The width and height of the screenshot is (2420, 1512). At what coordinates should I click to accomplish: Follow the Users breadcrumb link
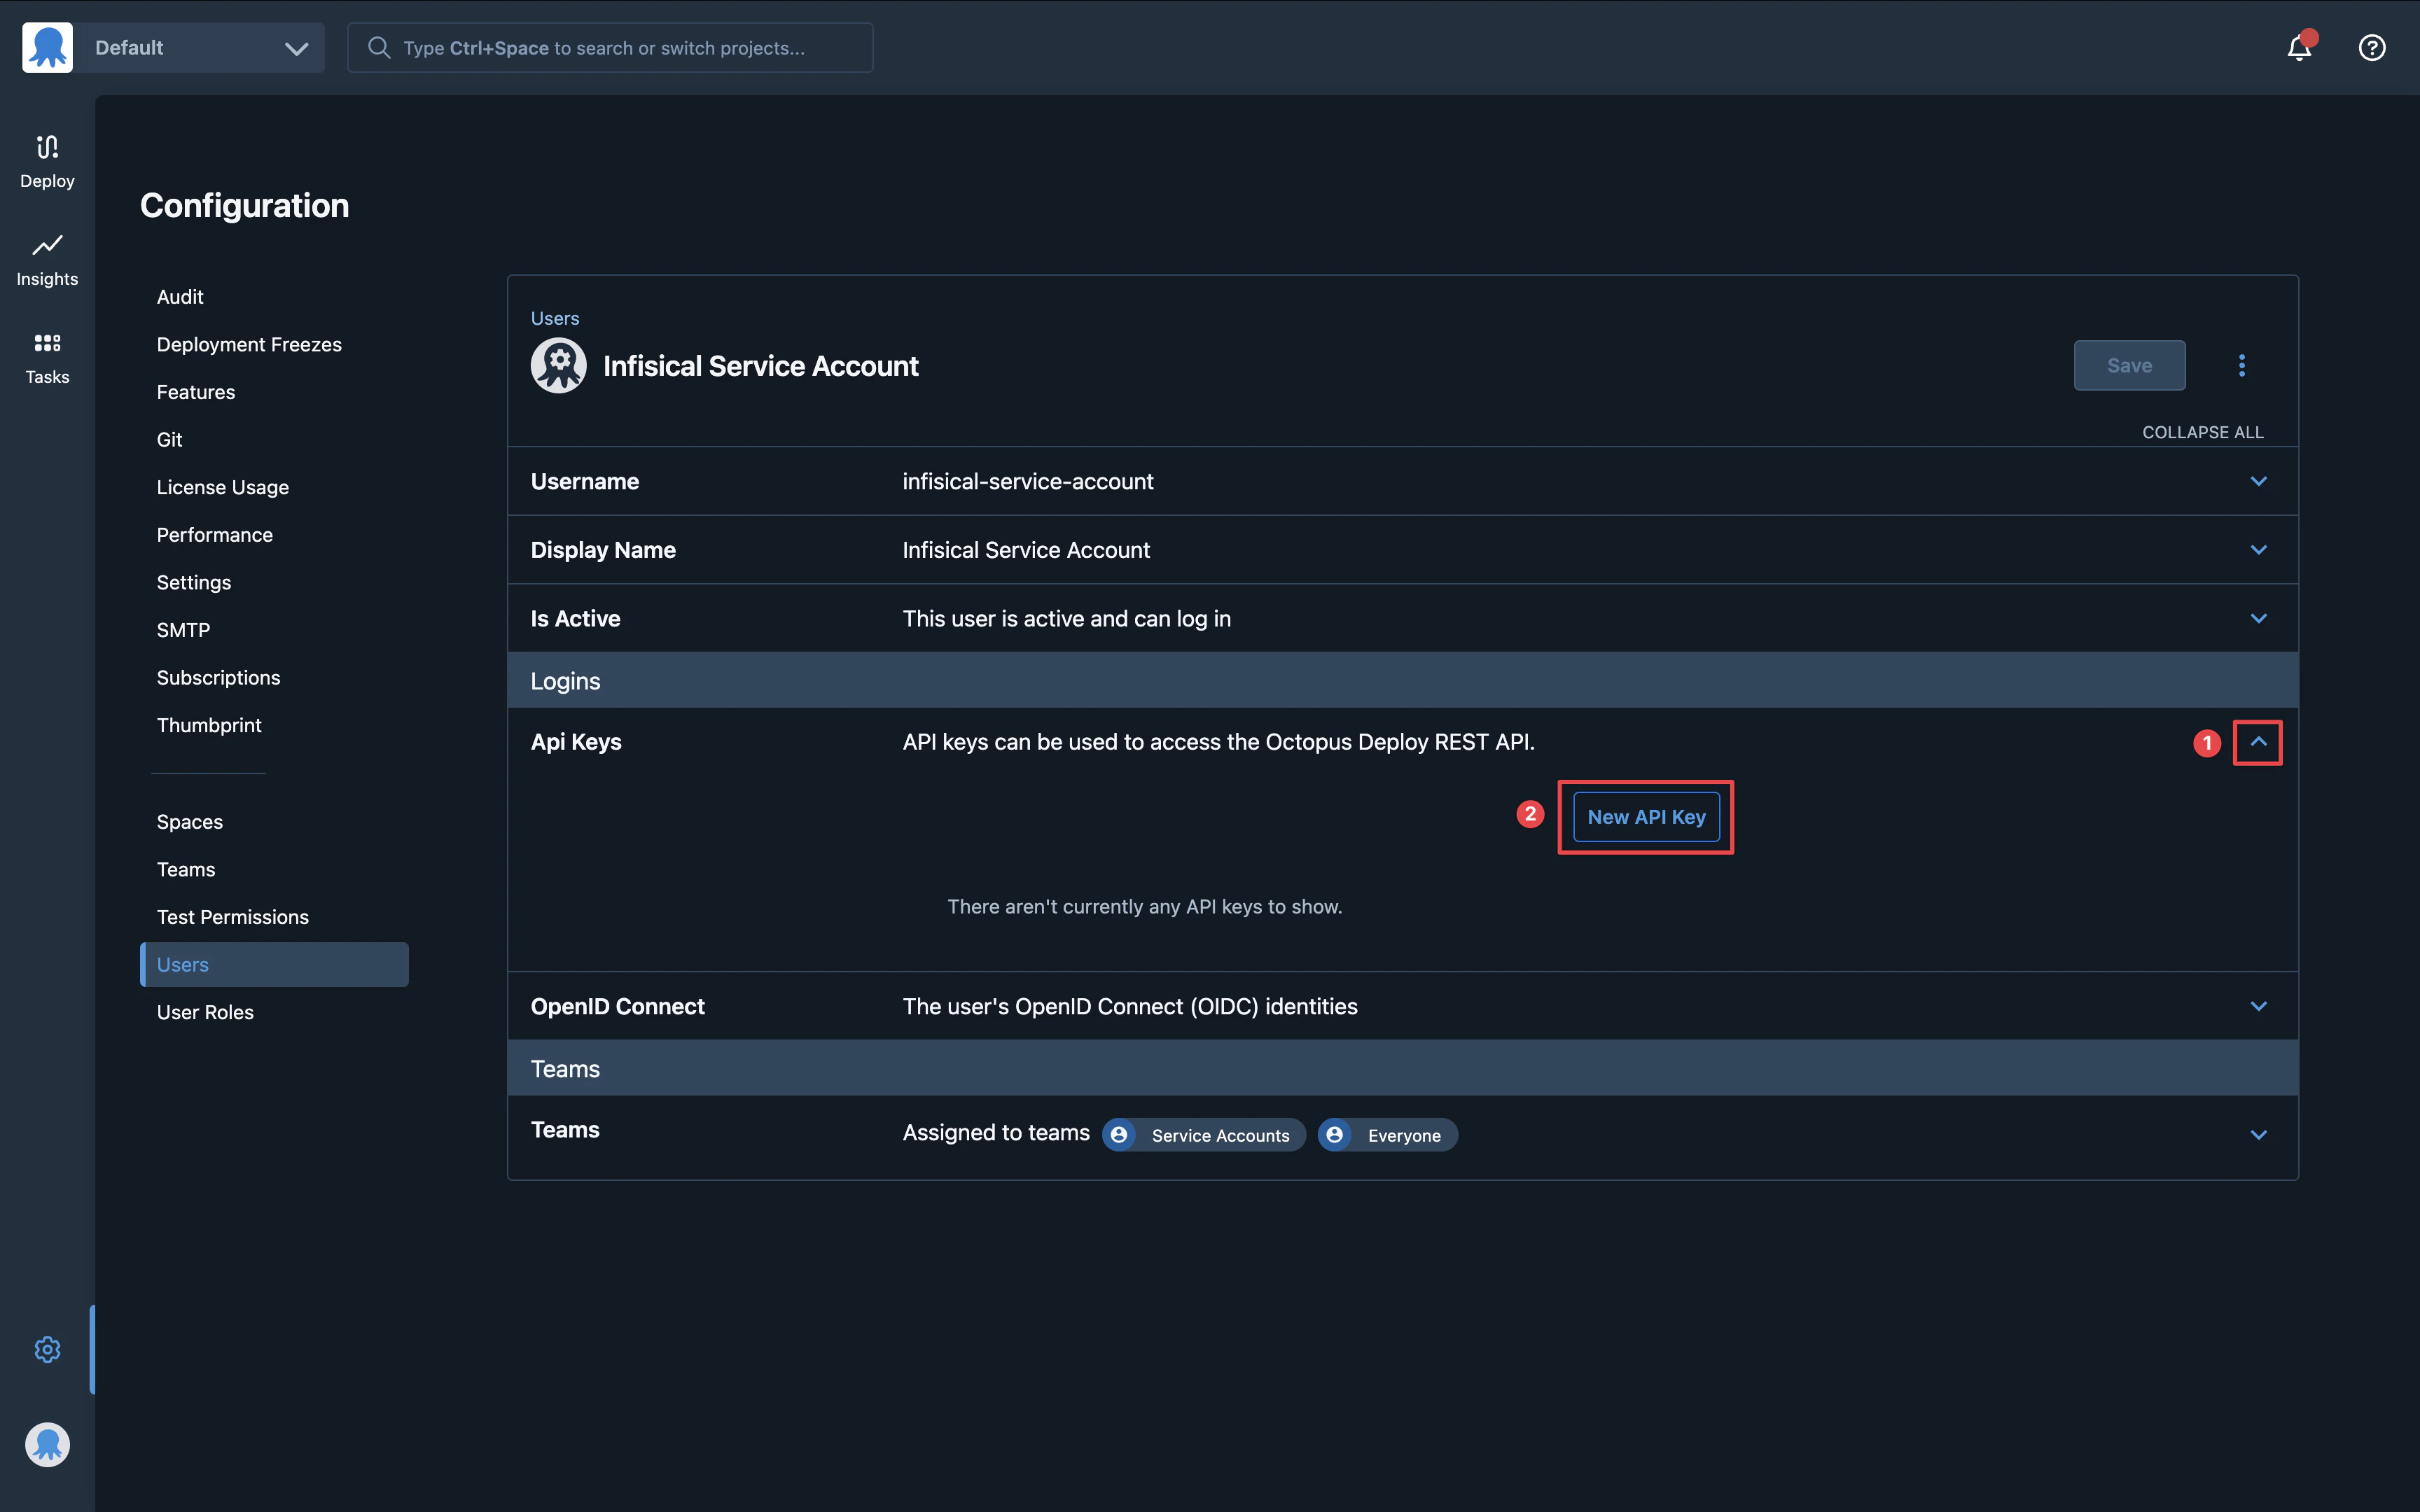click(x=555, y=318)
